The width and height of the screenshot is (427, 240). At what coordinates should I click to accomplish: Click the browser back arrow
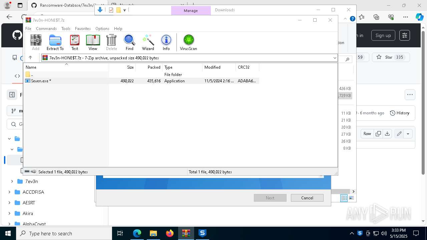pos(9,17)
